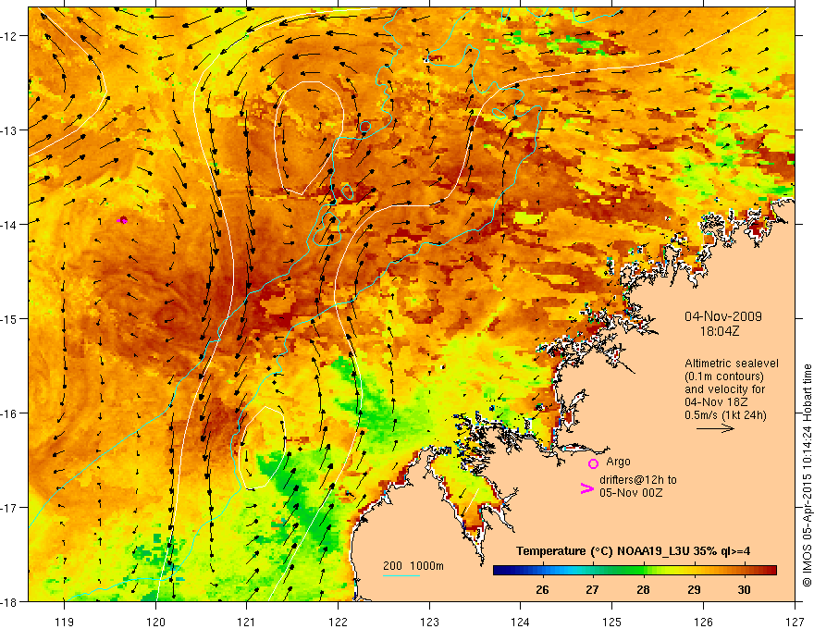Click the magenta Argo float marker near -14 latitude
Image resolution: width=814 pixels, height=629 pixels.
pyautogui.click(x=122, y=220)
